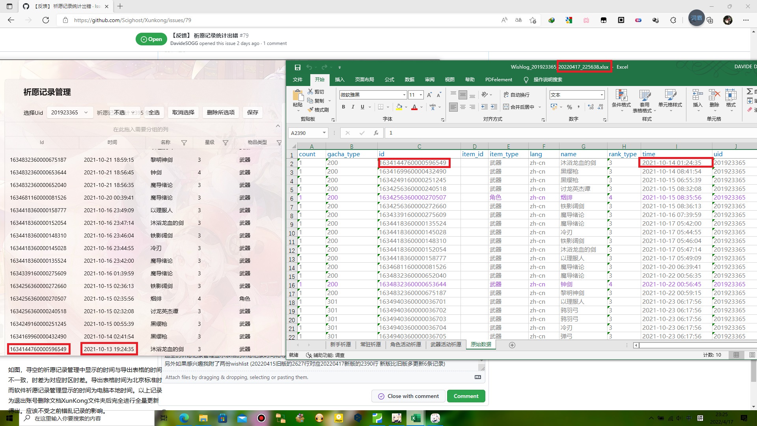
Task: Click the Bold button in Excel ribbon
Action: 343,107
